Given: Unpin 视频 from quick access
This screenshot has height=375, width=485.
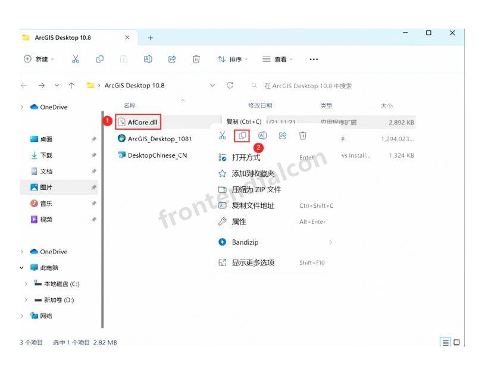Looking at the screenshot, I should [93, 220].
